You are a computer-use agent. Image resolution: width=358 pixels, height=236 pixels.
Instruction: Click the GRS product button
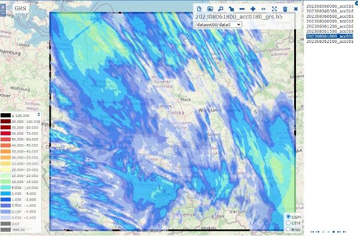[20, 8]
